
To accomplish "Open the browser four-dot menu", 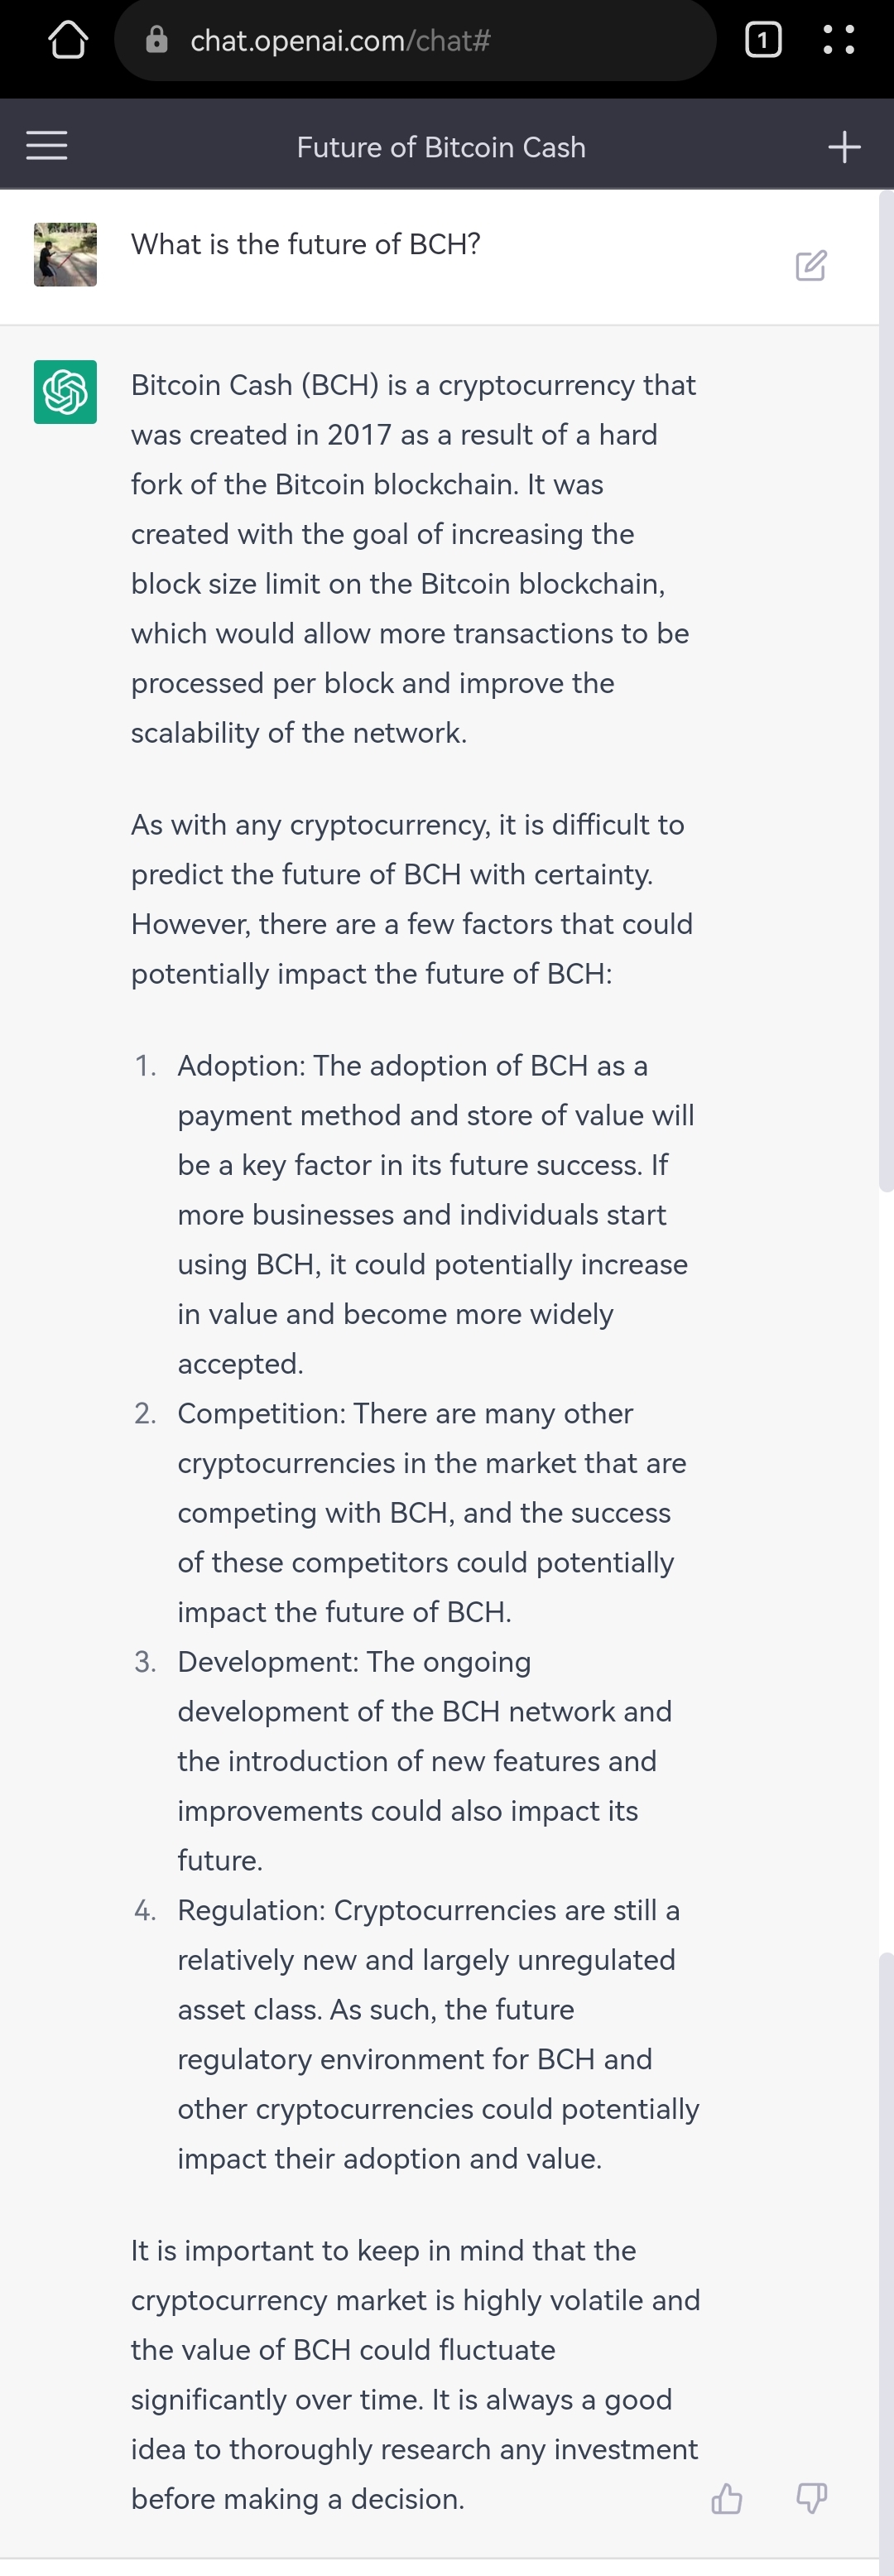I will click(x=838, y=40).
